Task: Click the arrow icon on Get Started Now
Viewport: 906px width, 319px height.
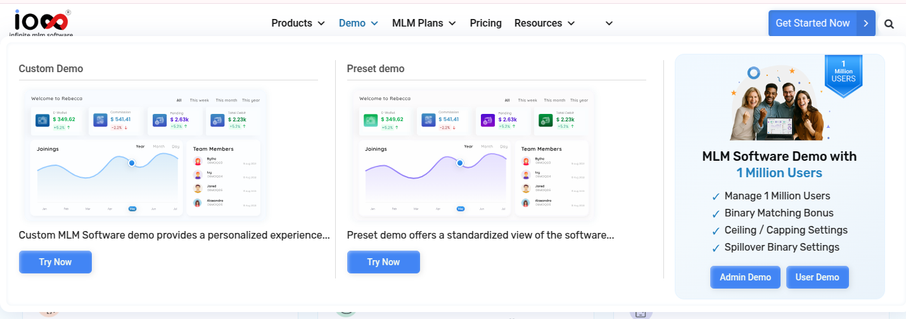Action: (x=866, y=23)
